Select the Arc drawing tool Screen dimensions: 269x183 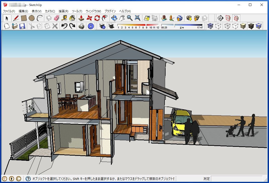(40, 18)
